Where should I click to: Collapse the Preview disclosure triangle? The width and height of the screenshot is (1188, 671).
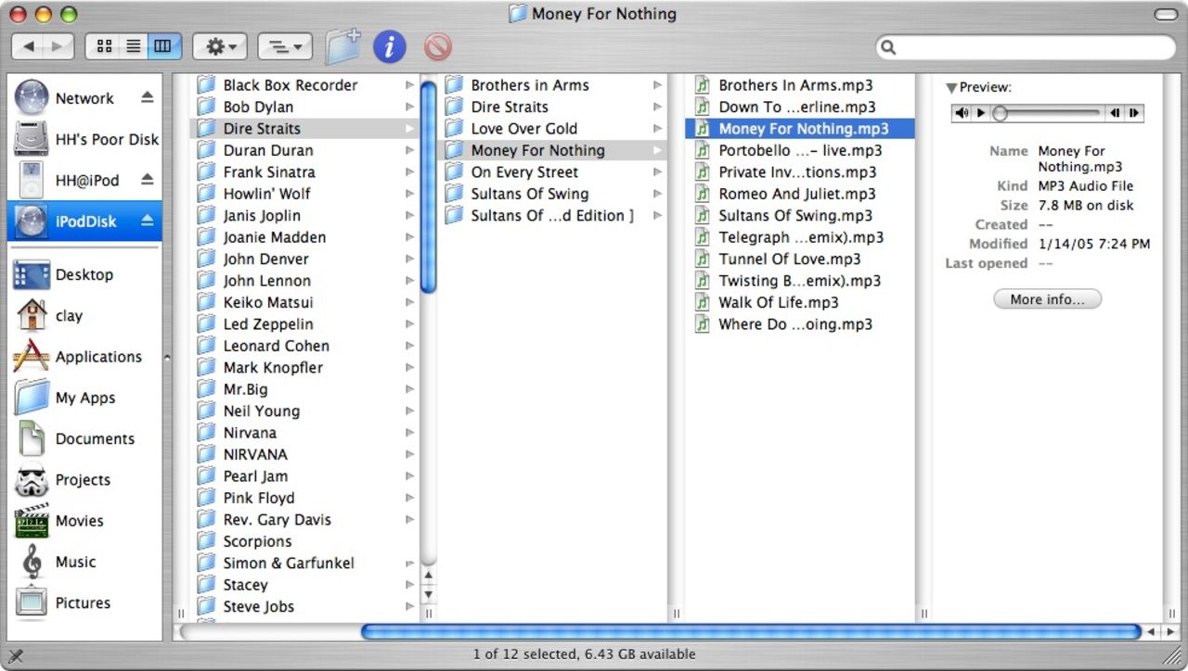951,88
